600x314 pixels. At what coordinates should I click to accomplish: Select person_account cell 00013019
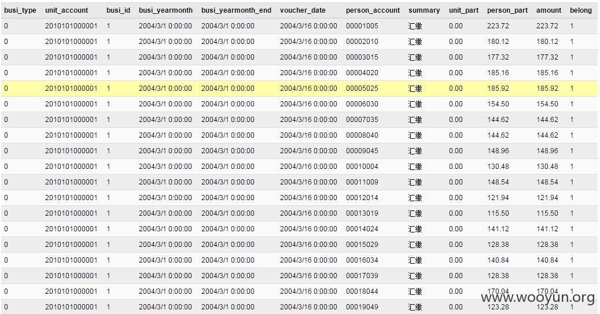click(362, 213)
